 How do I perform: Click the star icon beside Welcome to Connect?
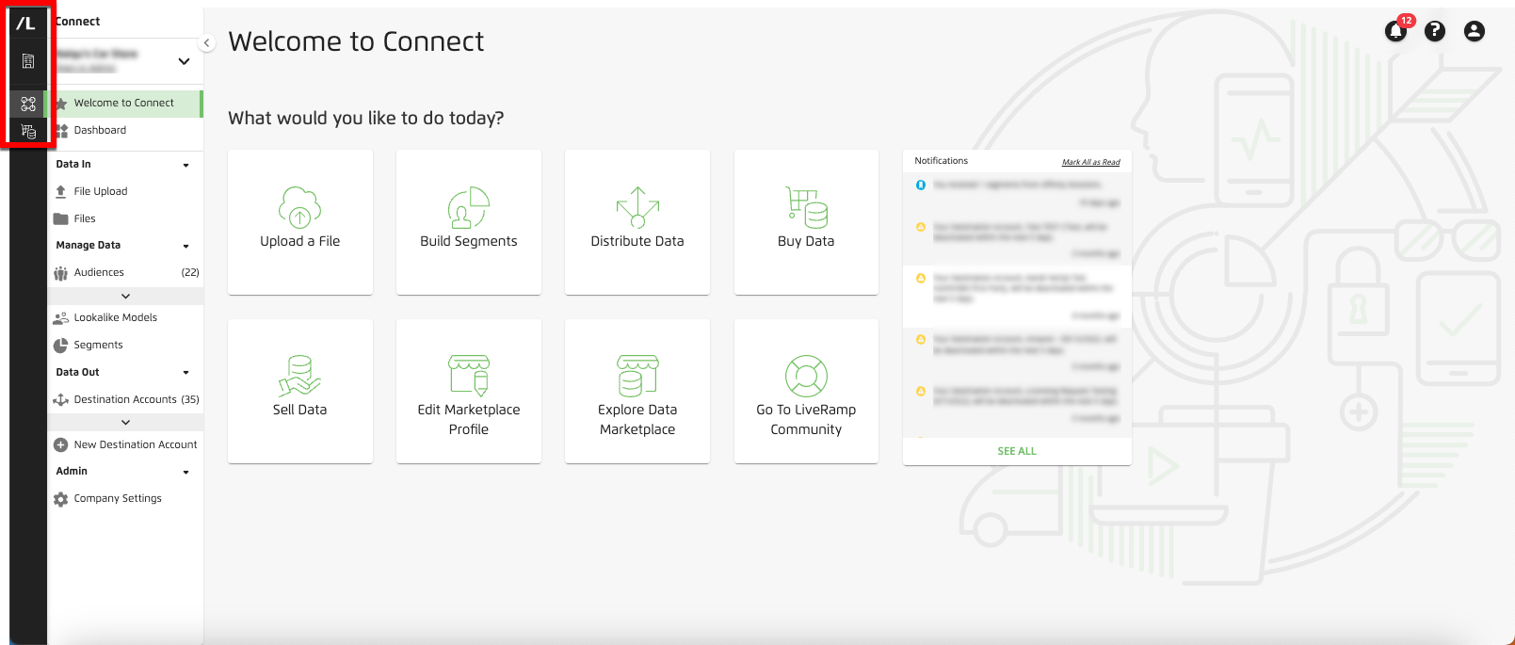61,104
